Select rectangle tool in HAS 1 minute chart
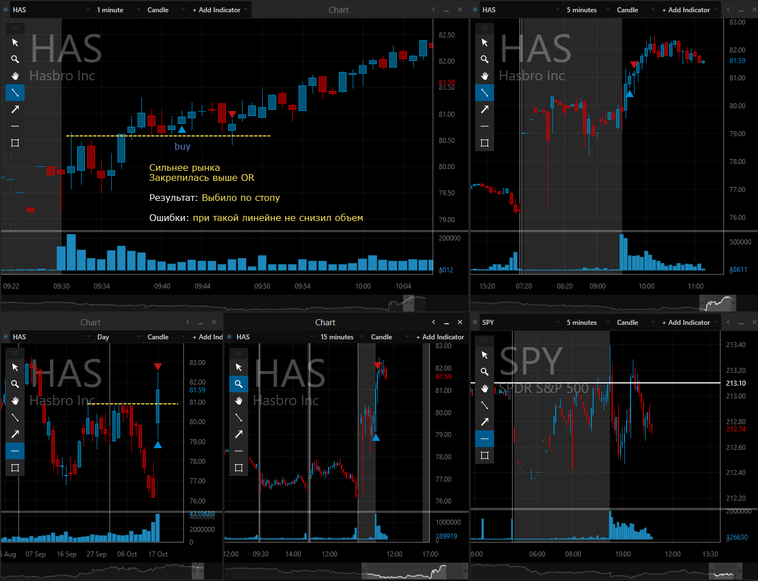 pyautogui.click(x=15, y=143)
